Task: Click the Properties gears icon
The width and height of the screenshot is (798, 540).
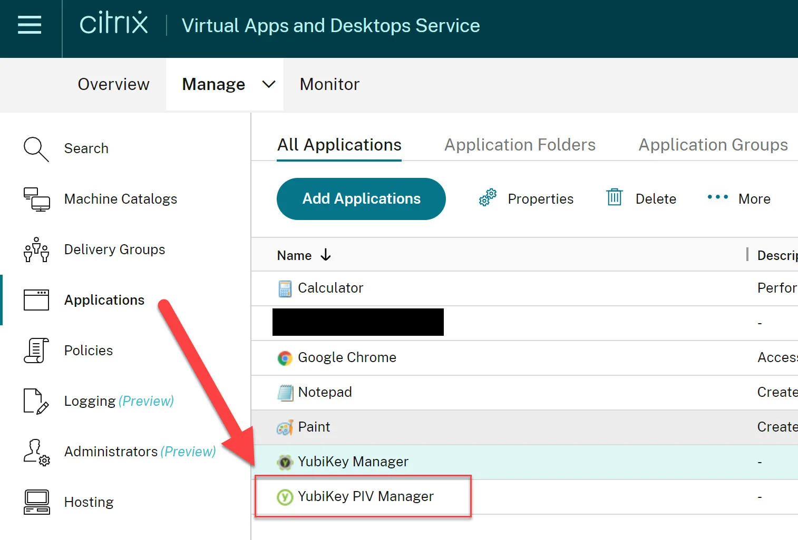Action: [x=488, y=198]
